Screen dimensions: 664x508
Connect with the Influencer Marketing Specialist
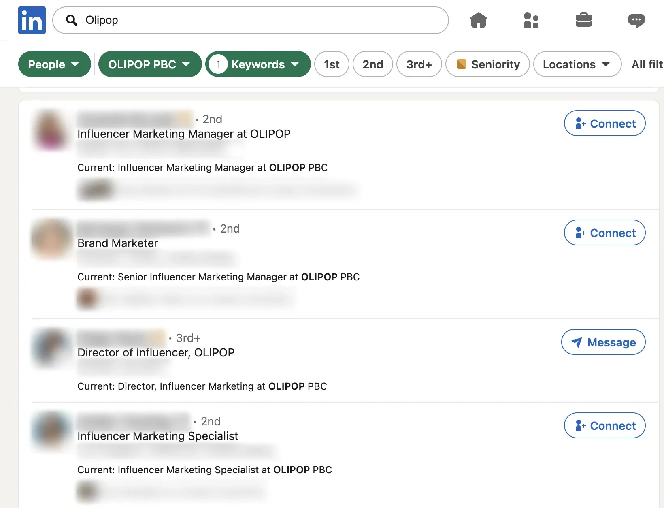pos(604,425)
